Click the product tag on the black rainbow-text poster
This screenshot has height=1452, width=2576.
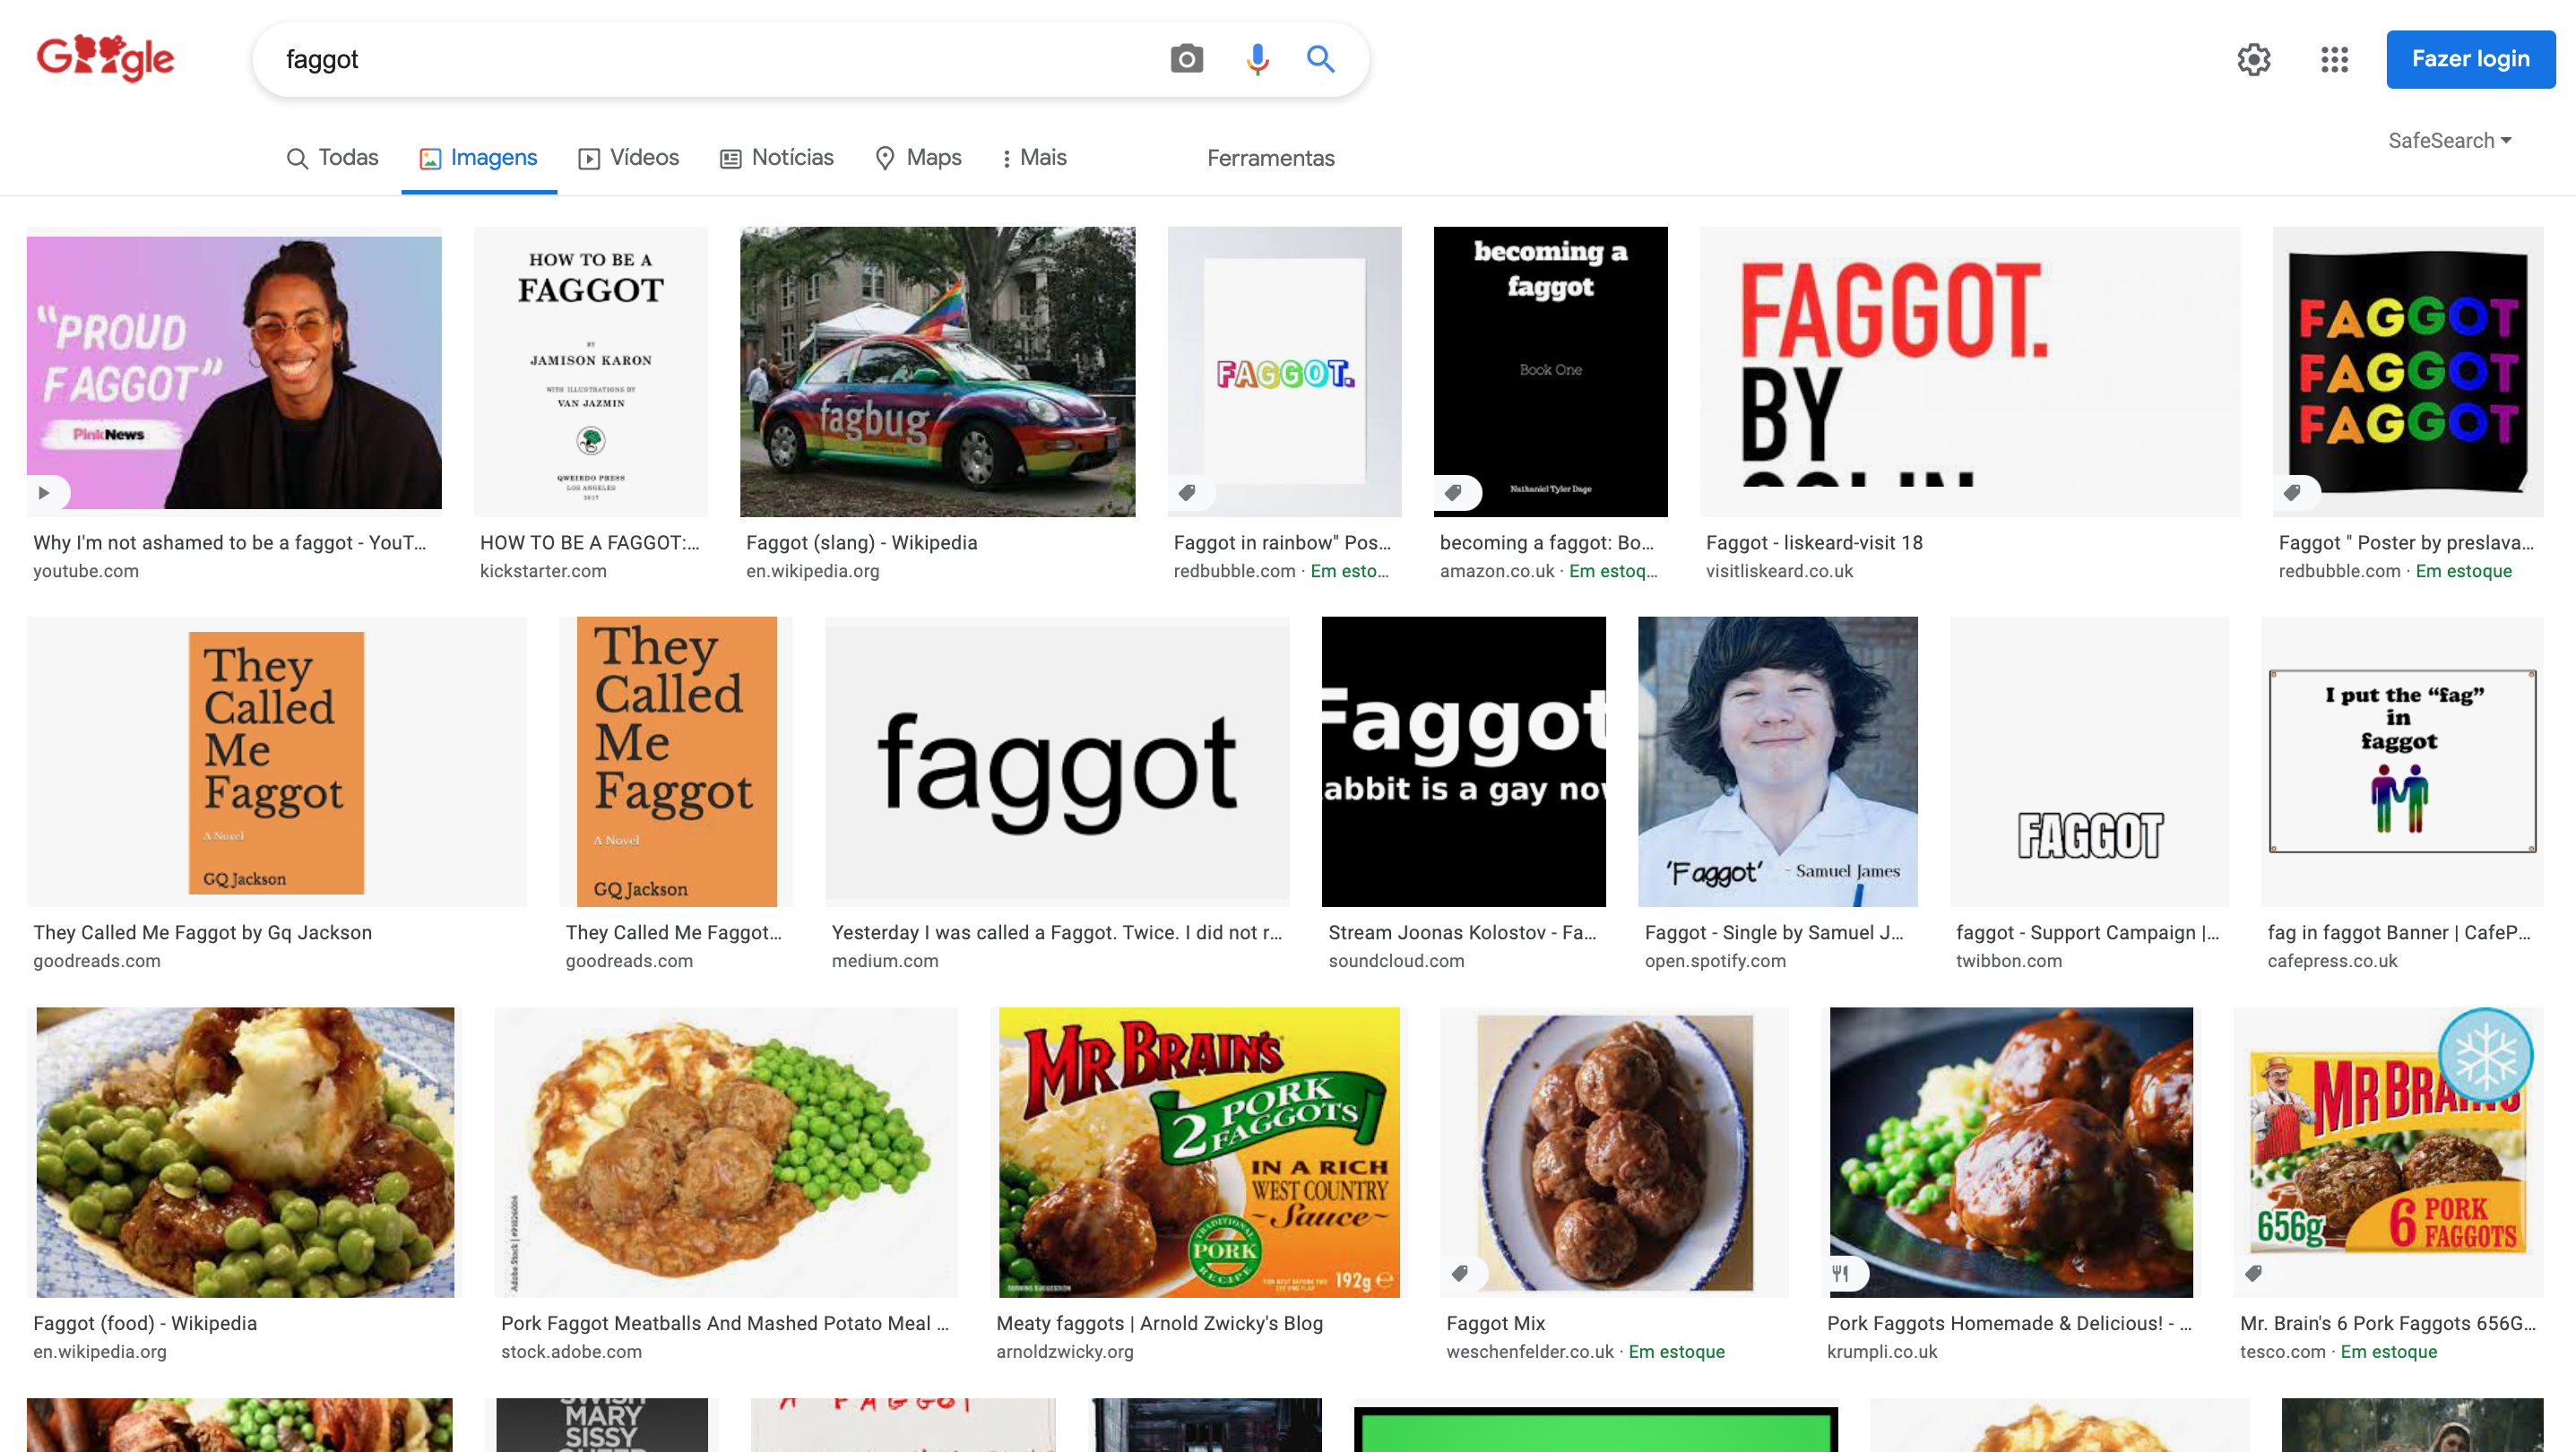point(2294,492)
